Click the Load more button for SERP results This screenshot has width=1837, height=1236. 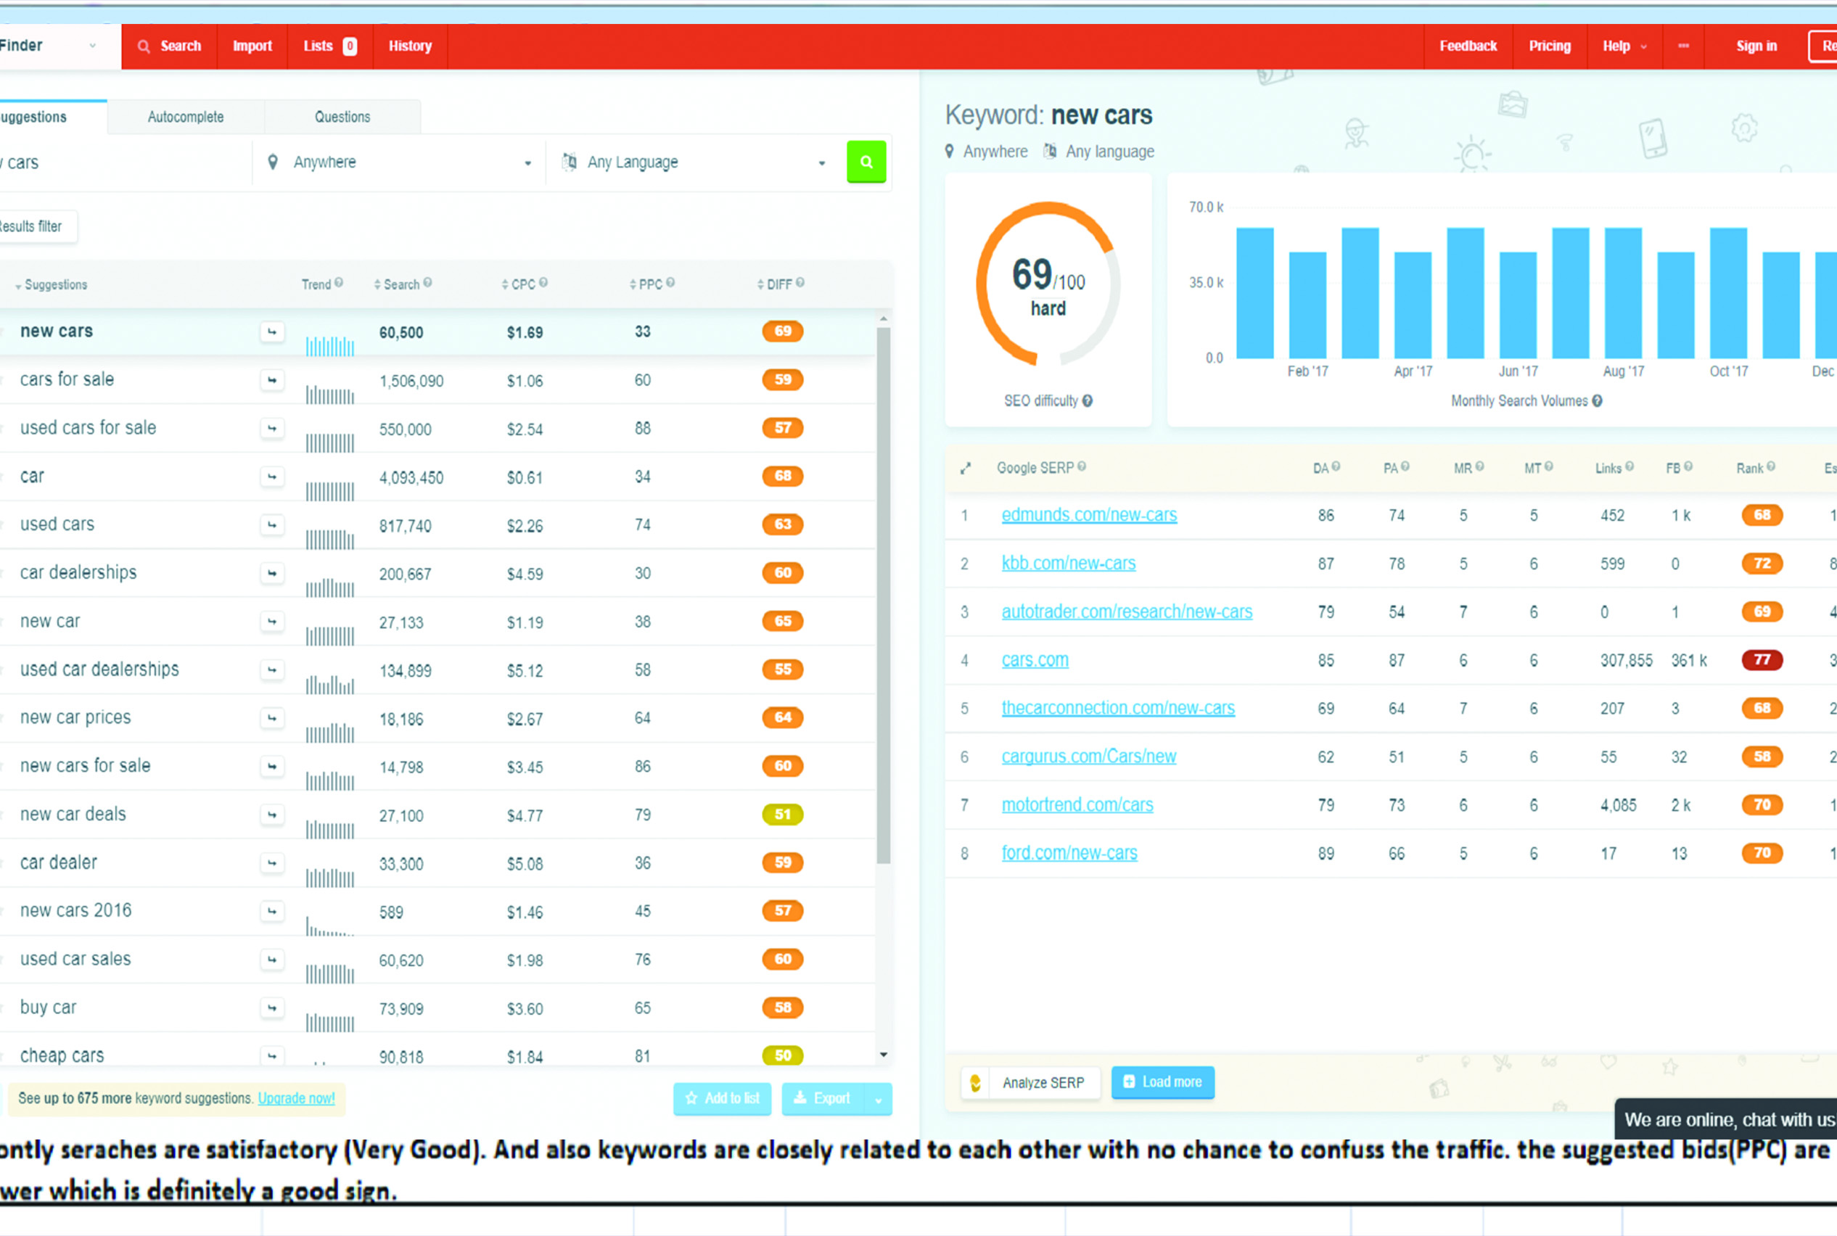coord(1163,1081)
